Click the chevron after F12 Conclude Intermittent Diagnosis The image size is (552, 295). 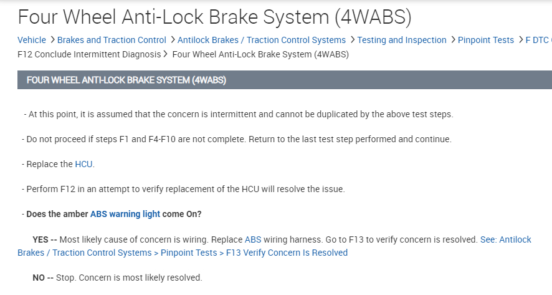[166, 54]
